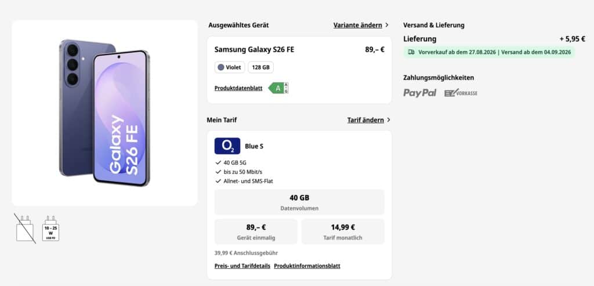Click the 14,99 € Tarif monatlich box
594x286 pixels.
(343, 232)
